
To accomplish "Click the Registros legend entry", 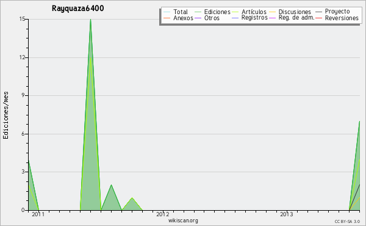I will [x=254, y=18].
